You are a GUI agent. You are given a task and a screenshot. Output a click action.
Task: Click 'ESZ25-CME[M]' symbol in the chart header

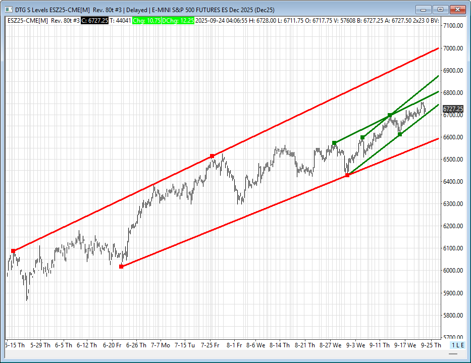(28, 20)
